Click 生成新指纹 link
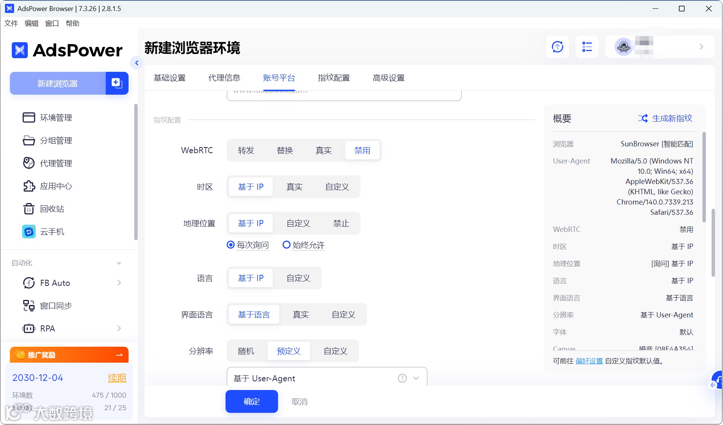 tap(672, 118)
